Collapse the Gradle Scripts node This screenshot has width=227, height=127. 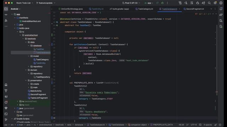click(x=12, y=119)
